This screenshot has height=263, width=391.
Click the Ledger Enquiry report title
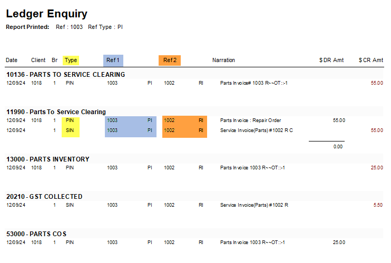click(x=46, y=14)
